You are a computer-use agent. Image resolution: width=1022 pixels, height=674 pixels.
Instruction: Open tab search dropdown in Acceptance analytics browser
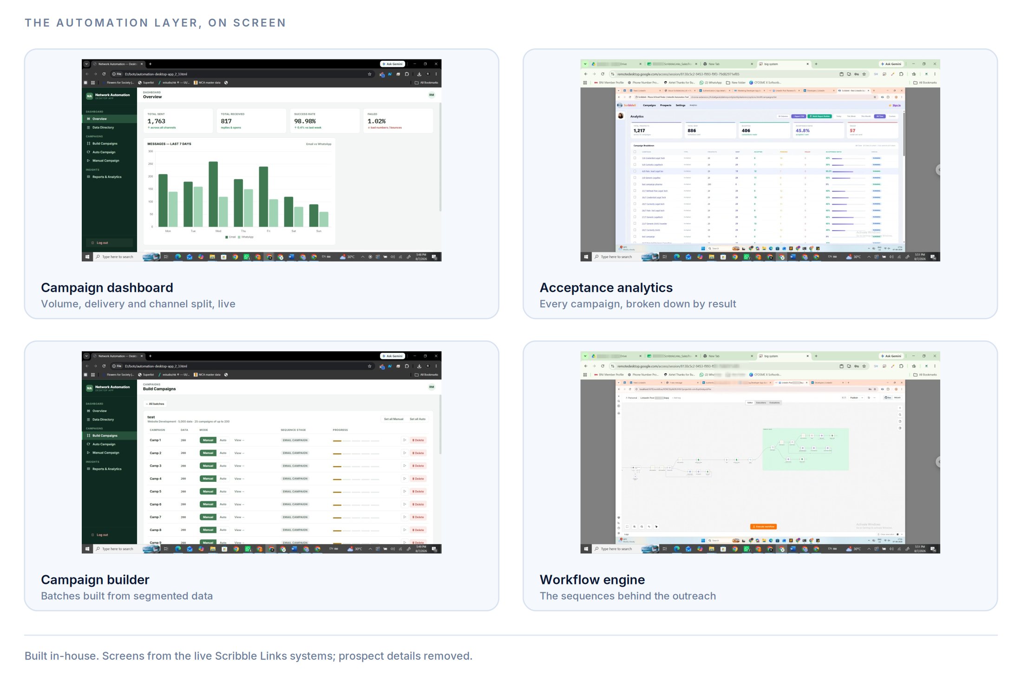click(x=585, y=64)
